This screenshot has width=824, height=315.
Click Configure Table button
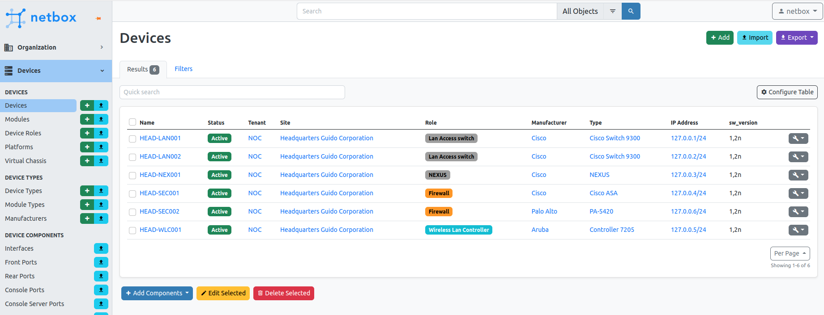click(787, 92)
